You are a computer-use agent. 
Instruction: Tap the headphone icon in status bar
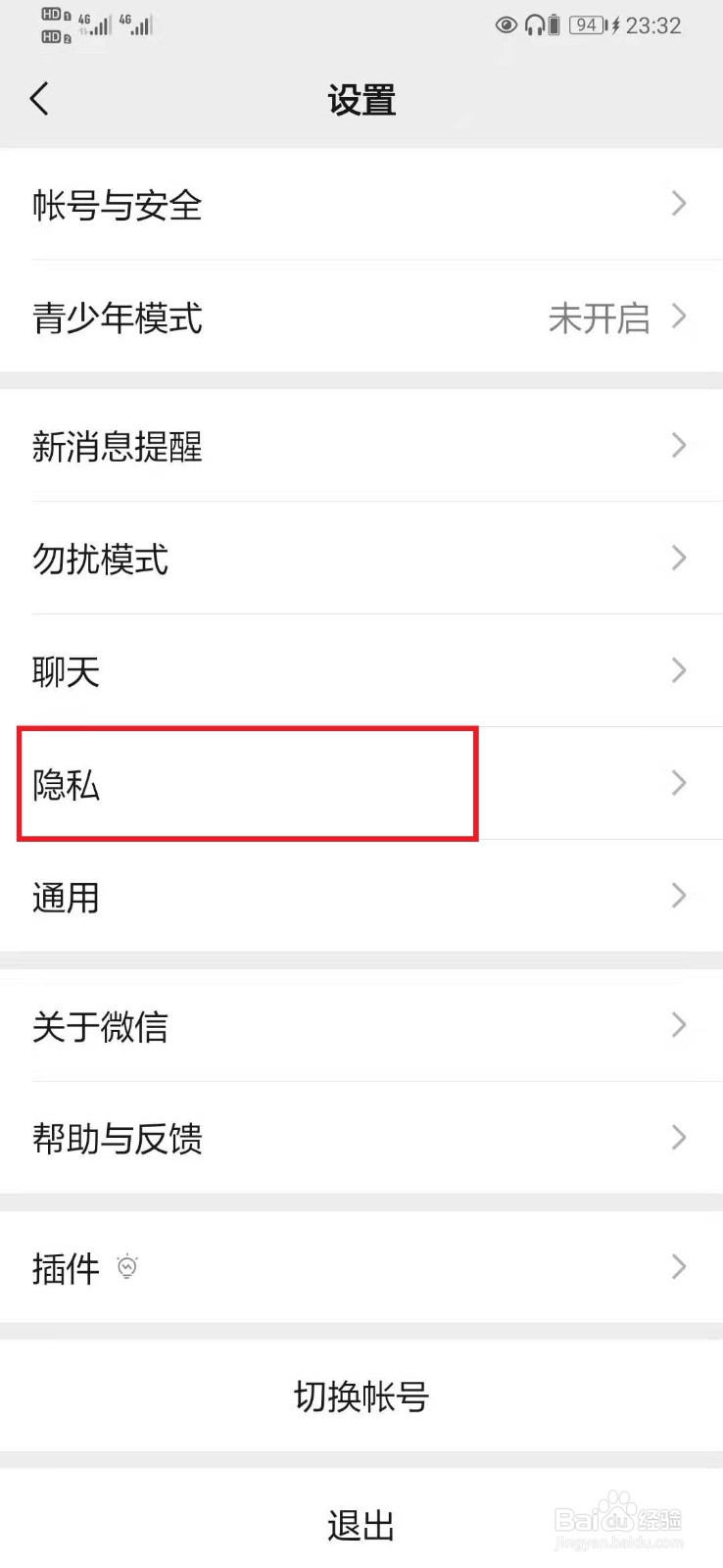point(534,25)
